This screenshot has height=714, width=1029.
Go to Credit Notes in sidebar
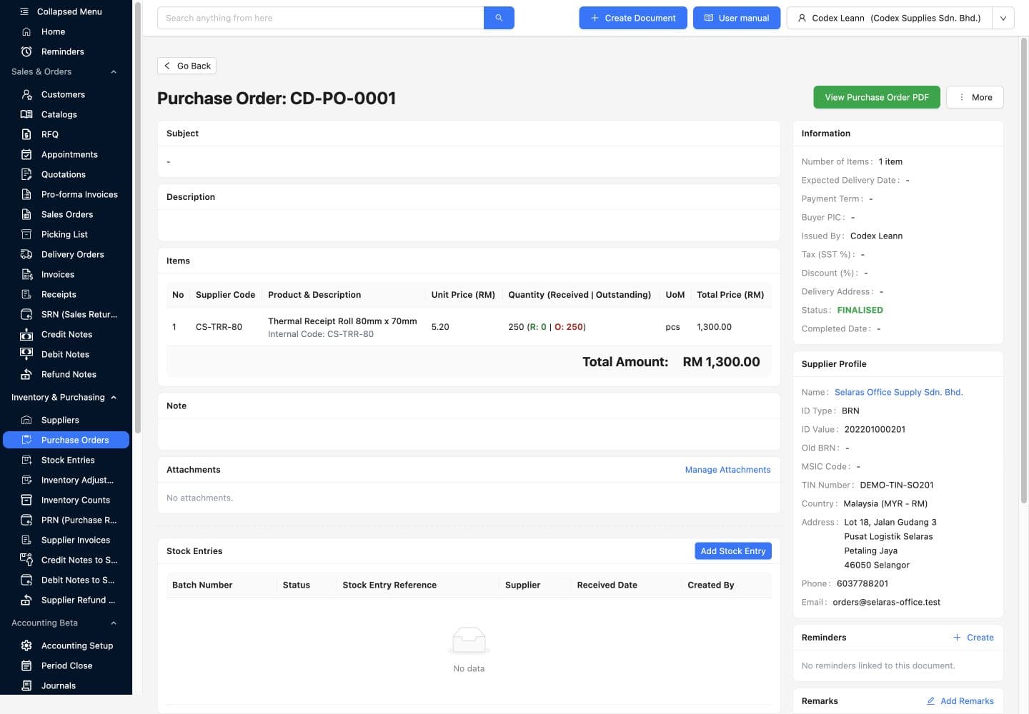pyautogui.click(x=66, y=334)
